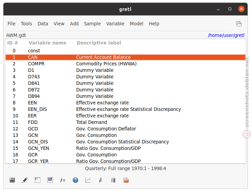Open the Data menu
Screen dimensions: 251x192
(x=43, y=24)
